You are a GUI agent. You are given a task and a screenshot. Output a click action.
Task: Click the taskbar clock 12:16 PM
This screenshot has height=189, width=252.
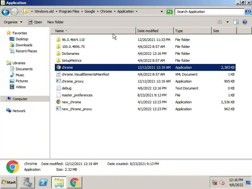tap(236, 180)
